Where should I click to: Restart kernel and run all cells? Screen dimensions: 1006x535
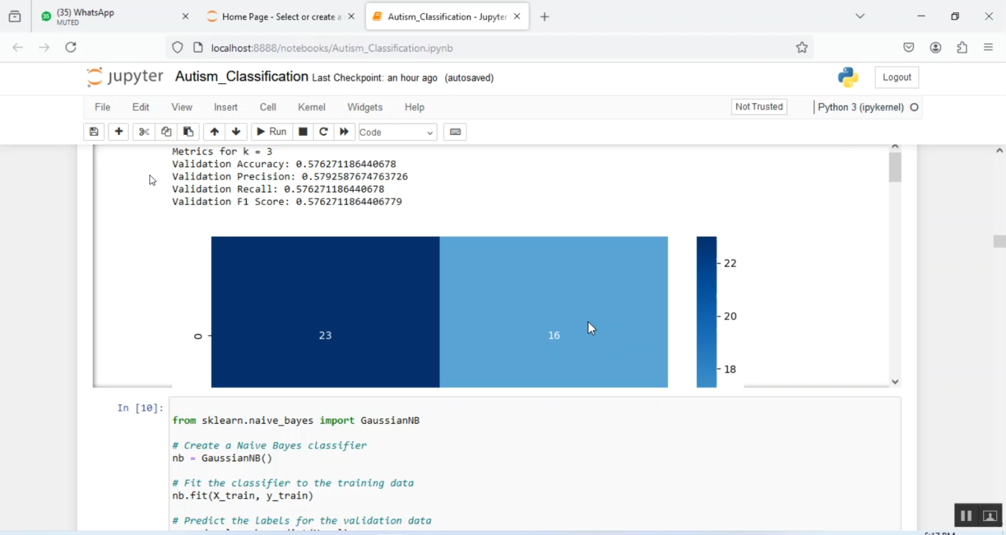pyautogui.click(x=344, y=131)
